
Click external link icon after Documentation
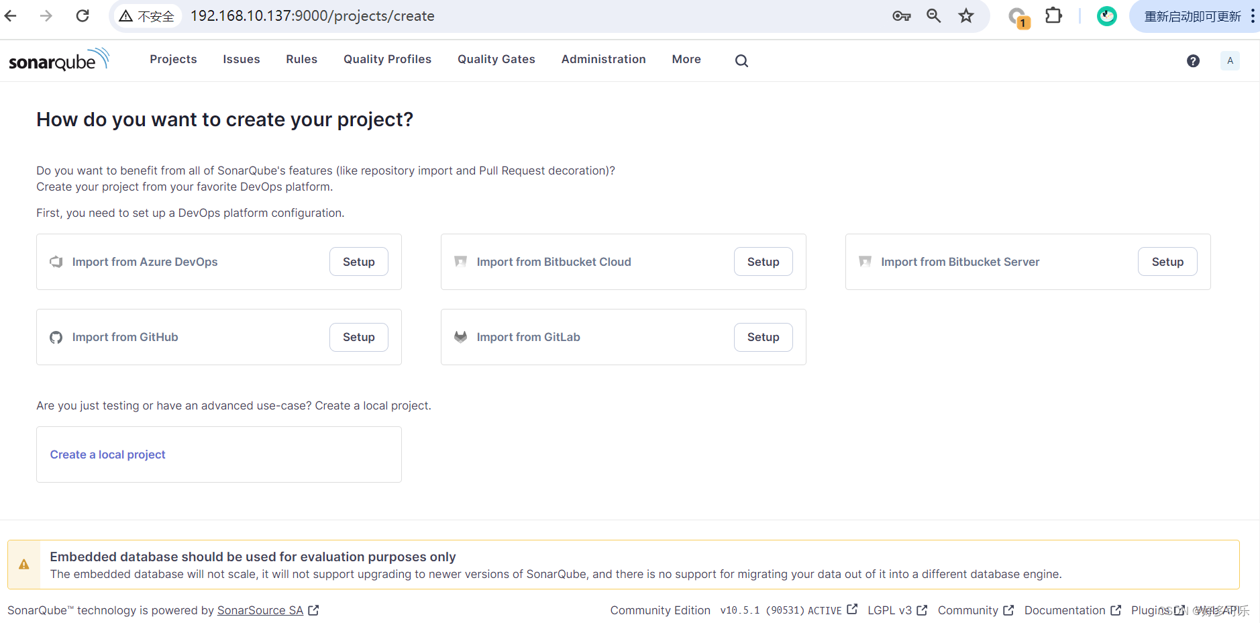coord(1116,610)
